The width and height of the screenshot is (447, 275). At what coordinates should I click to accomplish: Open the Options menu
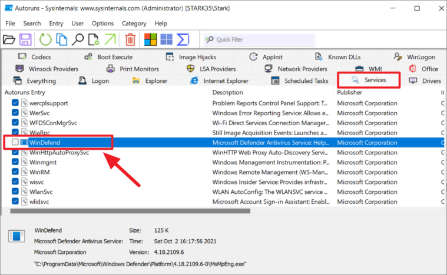pos(102,24)
